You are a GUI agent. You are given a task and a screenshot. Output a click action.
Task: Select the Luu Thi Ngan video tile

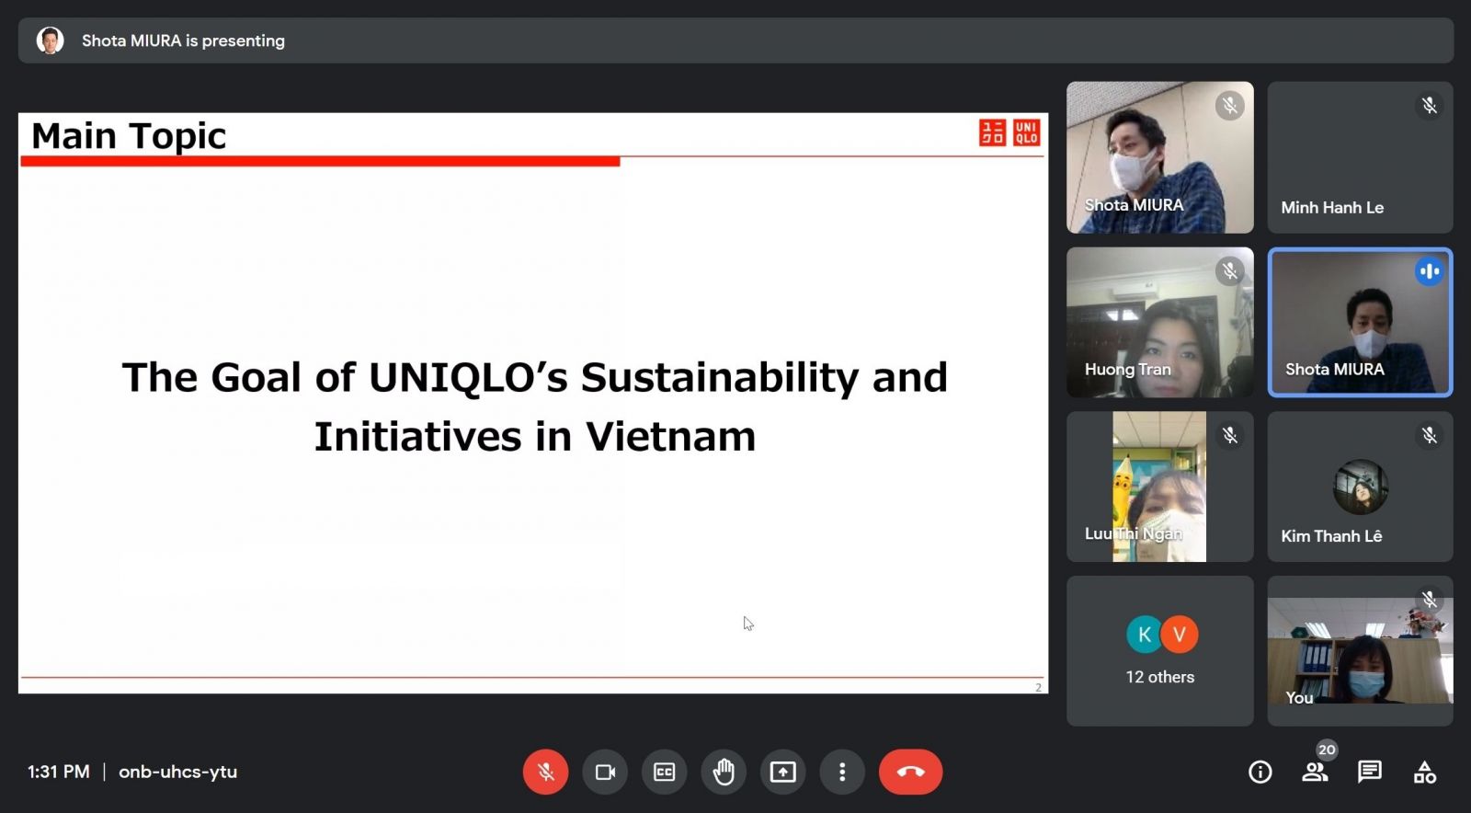[x=1159, y=487]
